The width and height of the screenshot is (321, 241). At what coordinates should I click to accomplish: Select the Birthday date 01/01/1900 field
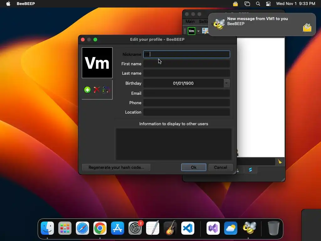click(183, 83)
